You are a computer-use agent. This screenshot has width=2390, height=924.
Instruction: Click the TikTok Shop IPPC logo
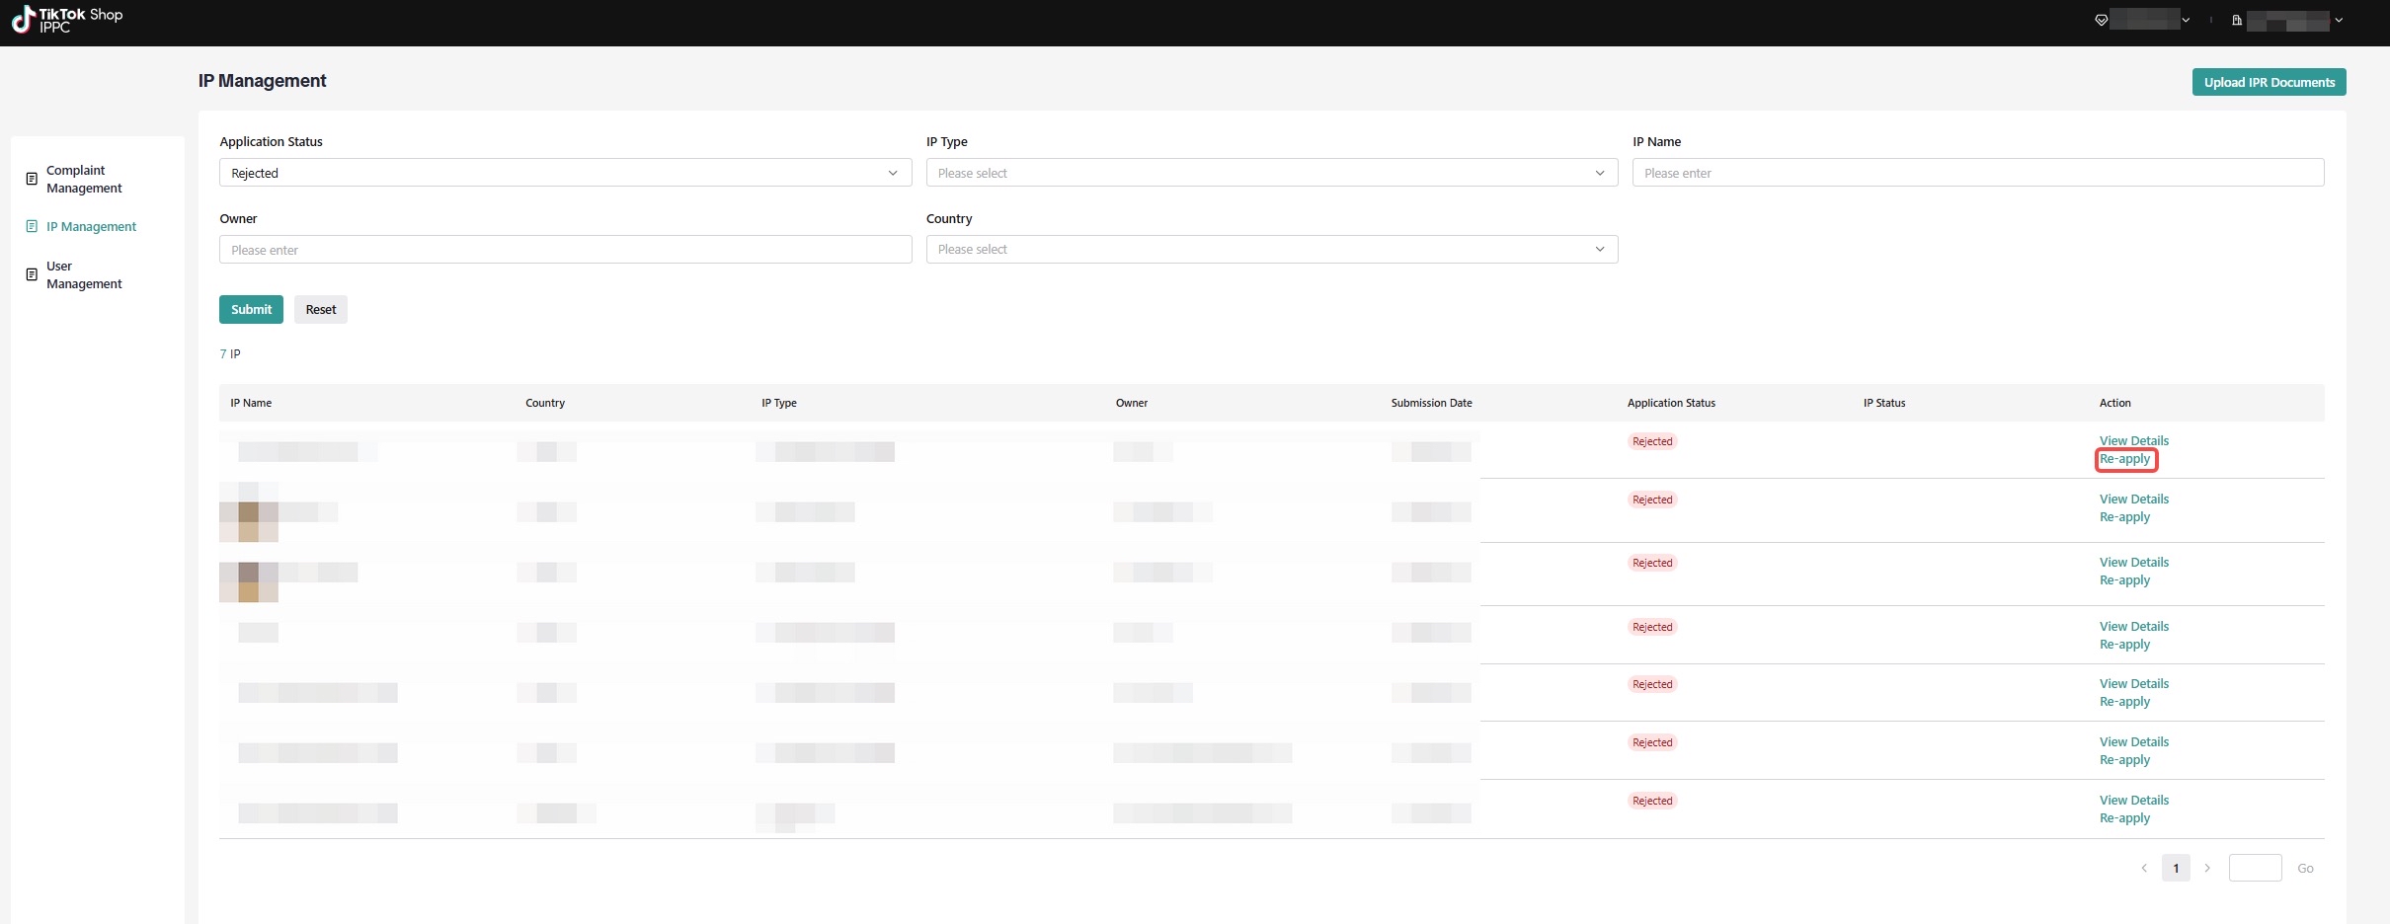tap(67, 20)
